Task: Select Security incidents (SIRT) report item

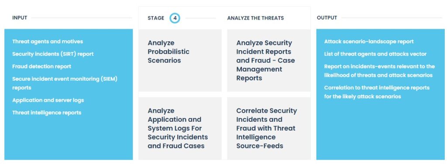Action: coord(53,54)
